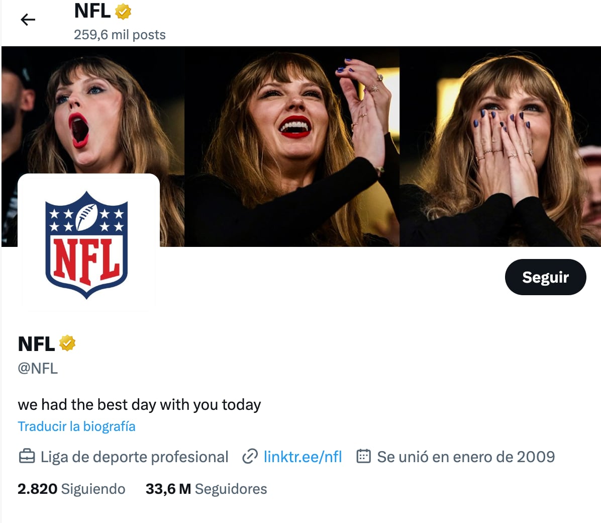Click the verified badge beside the profile name
The height and width of the screenshot is (523, 601).
[67, 343]
